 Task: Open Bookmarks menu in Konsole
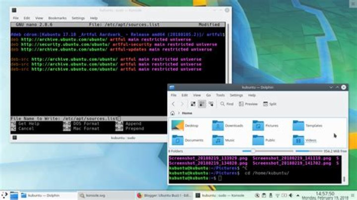tap(58, 18)
